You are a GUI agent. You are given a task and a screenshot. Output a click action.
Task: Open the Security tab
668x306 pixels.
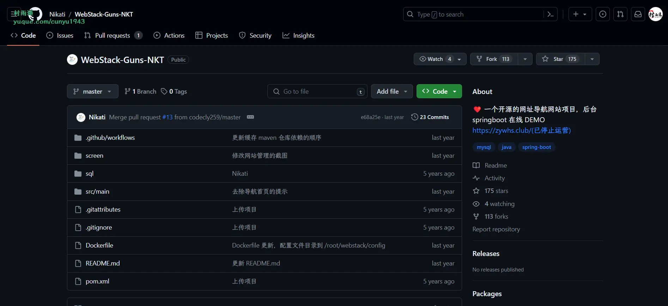pyautogui.click(x=255, y=36)
